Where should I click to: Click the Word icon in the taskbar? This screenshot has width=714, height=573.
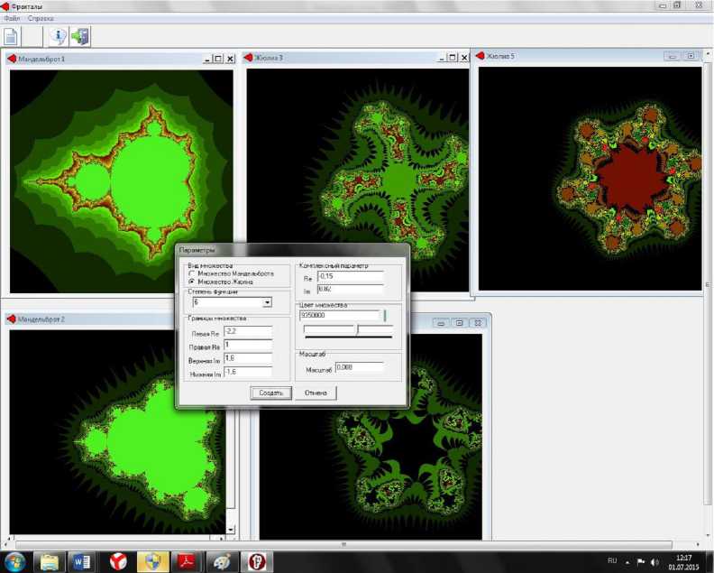[x=82, y=561]
